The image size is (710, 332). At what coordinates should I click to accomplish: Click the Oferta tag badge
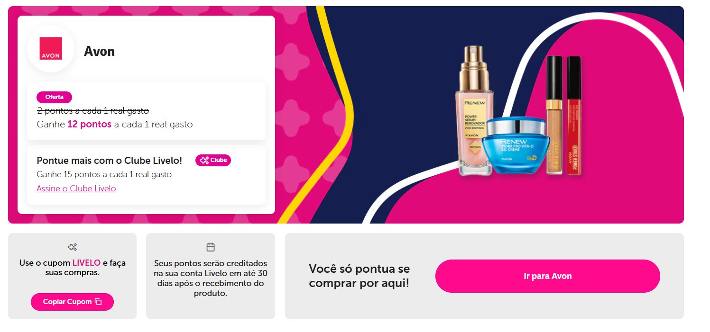tap(54, 97)
